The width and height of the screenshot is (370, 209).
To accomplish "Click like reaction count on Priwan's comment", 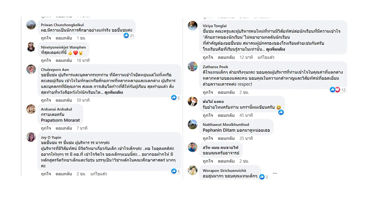I will pyautogui.click(x=129, y=36).
